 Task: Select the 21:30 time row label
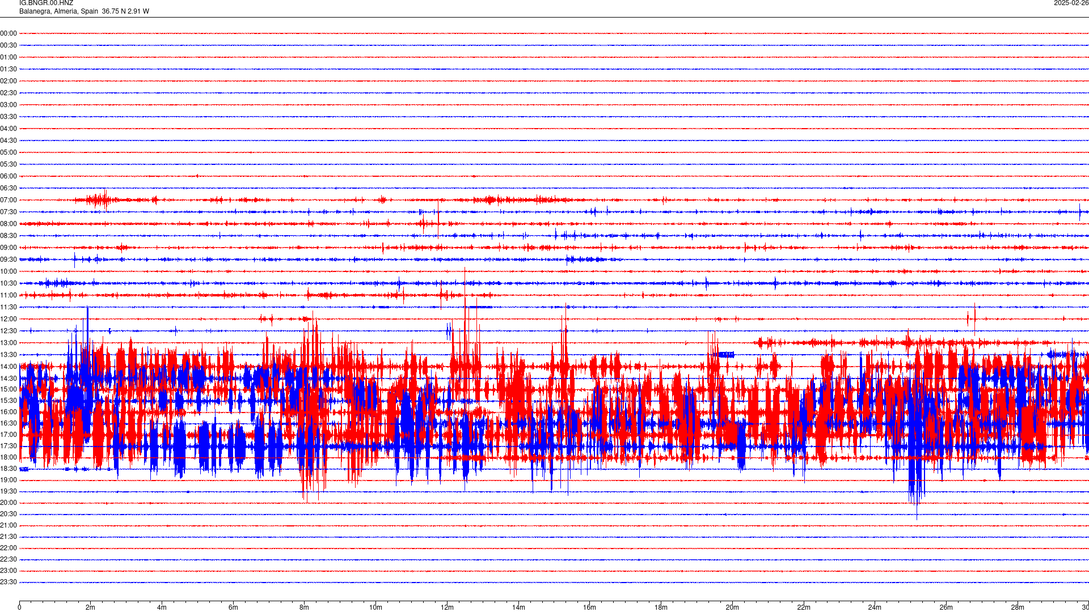pos(9,537)
